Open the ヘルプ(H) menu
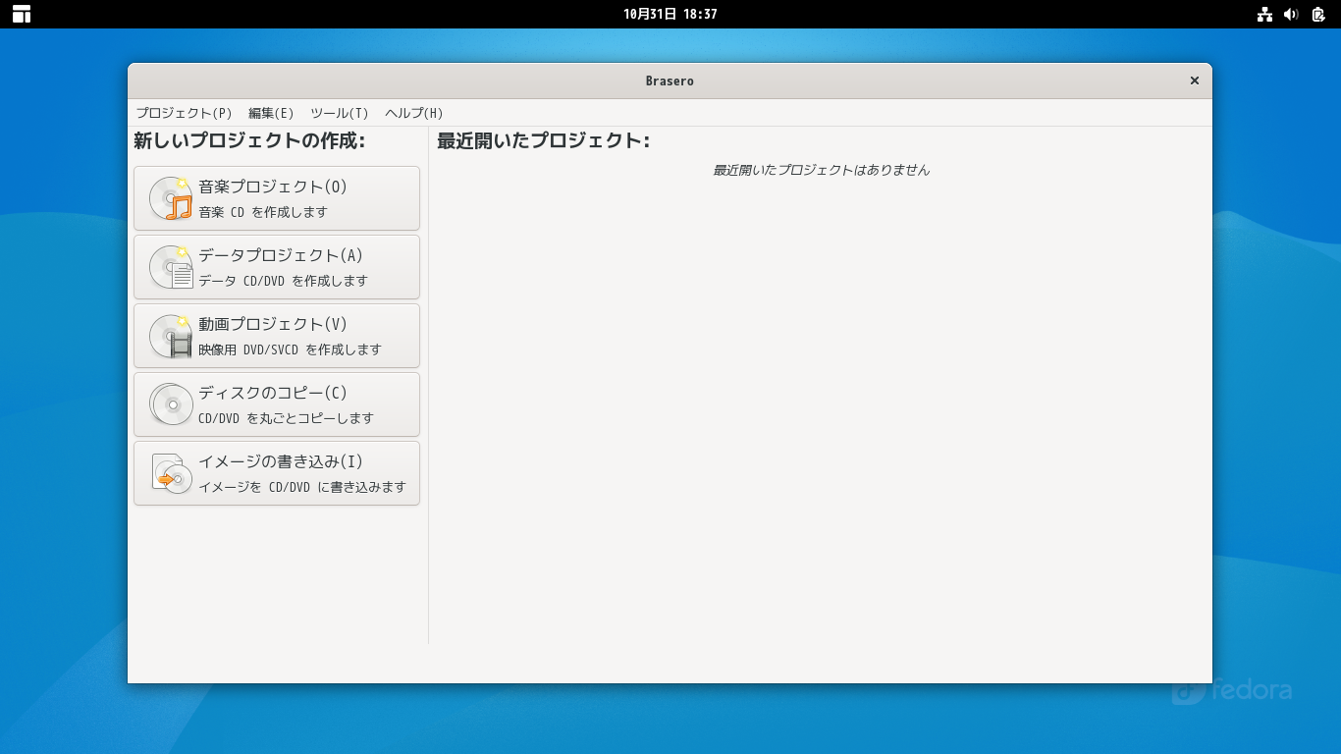 tap(414, 113)
